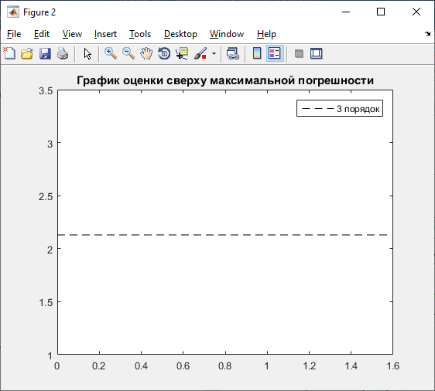Open the Tools menu
This screenshot has height=391, width=435.
[140, 34]
